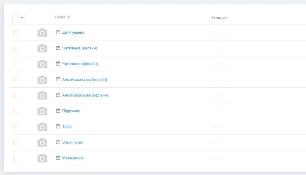
Task: Click the camera placeholder icon for Дотягування
Action: [x=42, y=32]
